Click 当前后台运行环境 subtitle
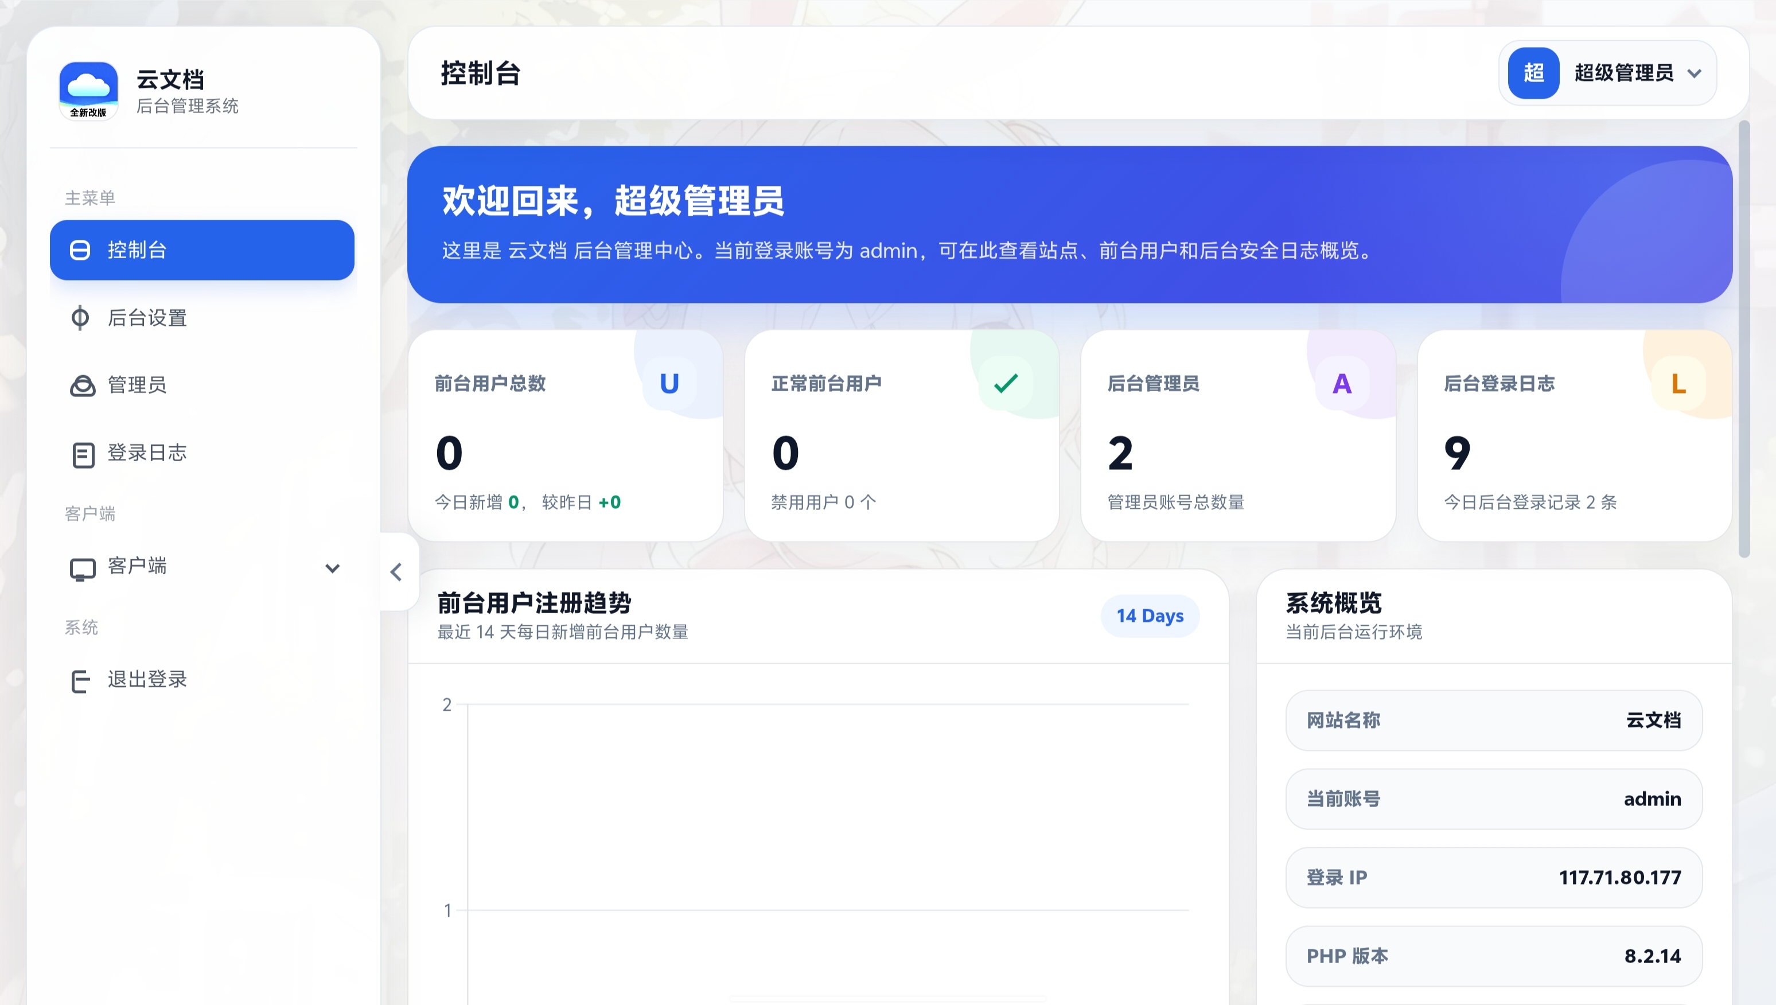The height and width of the screenshot is (1005, 1776). point(1354,632)
